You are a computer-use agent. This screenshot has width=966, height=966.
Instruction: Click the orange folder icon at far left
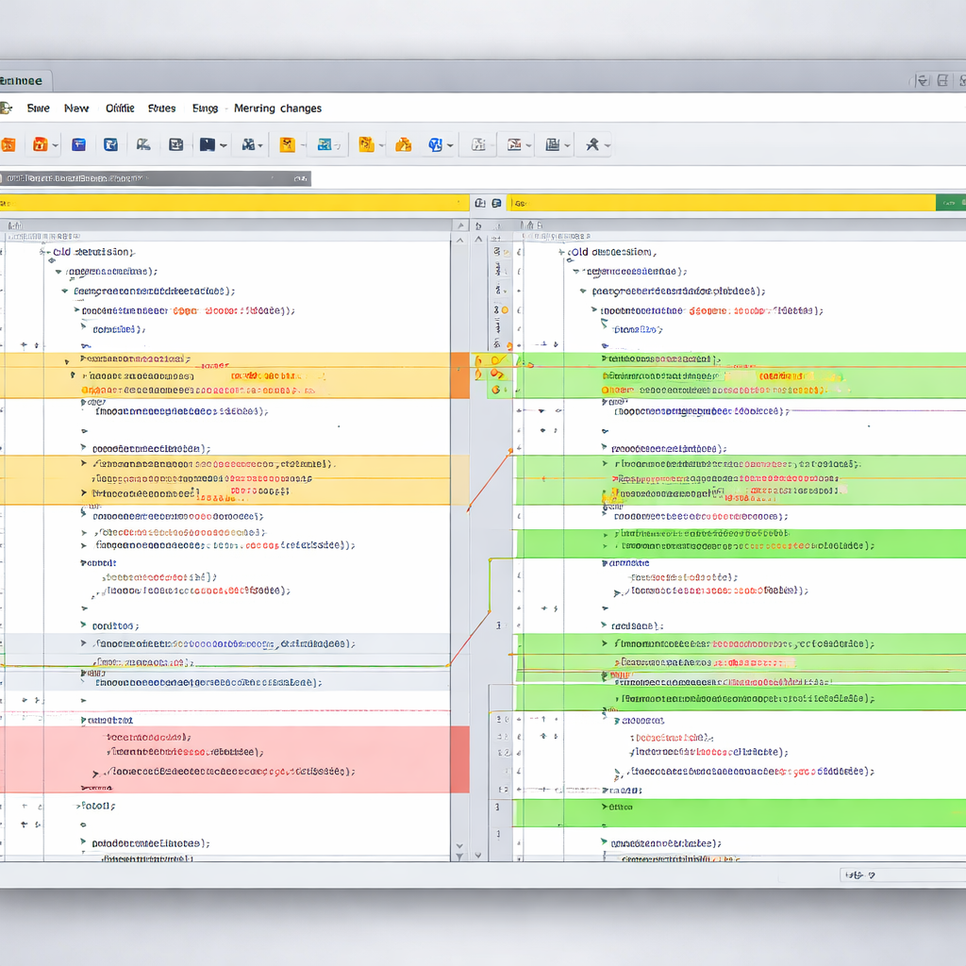click(9, 144)
